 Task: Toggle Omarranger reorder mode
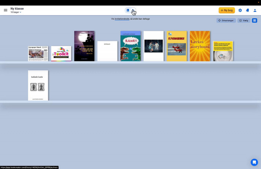coord(226,20)
